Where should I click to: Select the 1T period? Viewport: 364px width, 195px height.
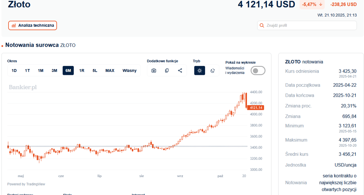coord(28,71)
